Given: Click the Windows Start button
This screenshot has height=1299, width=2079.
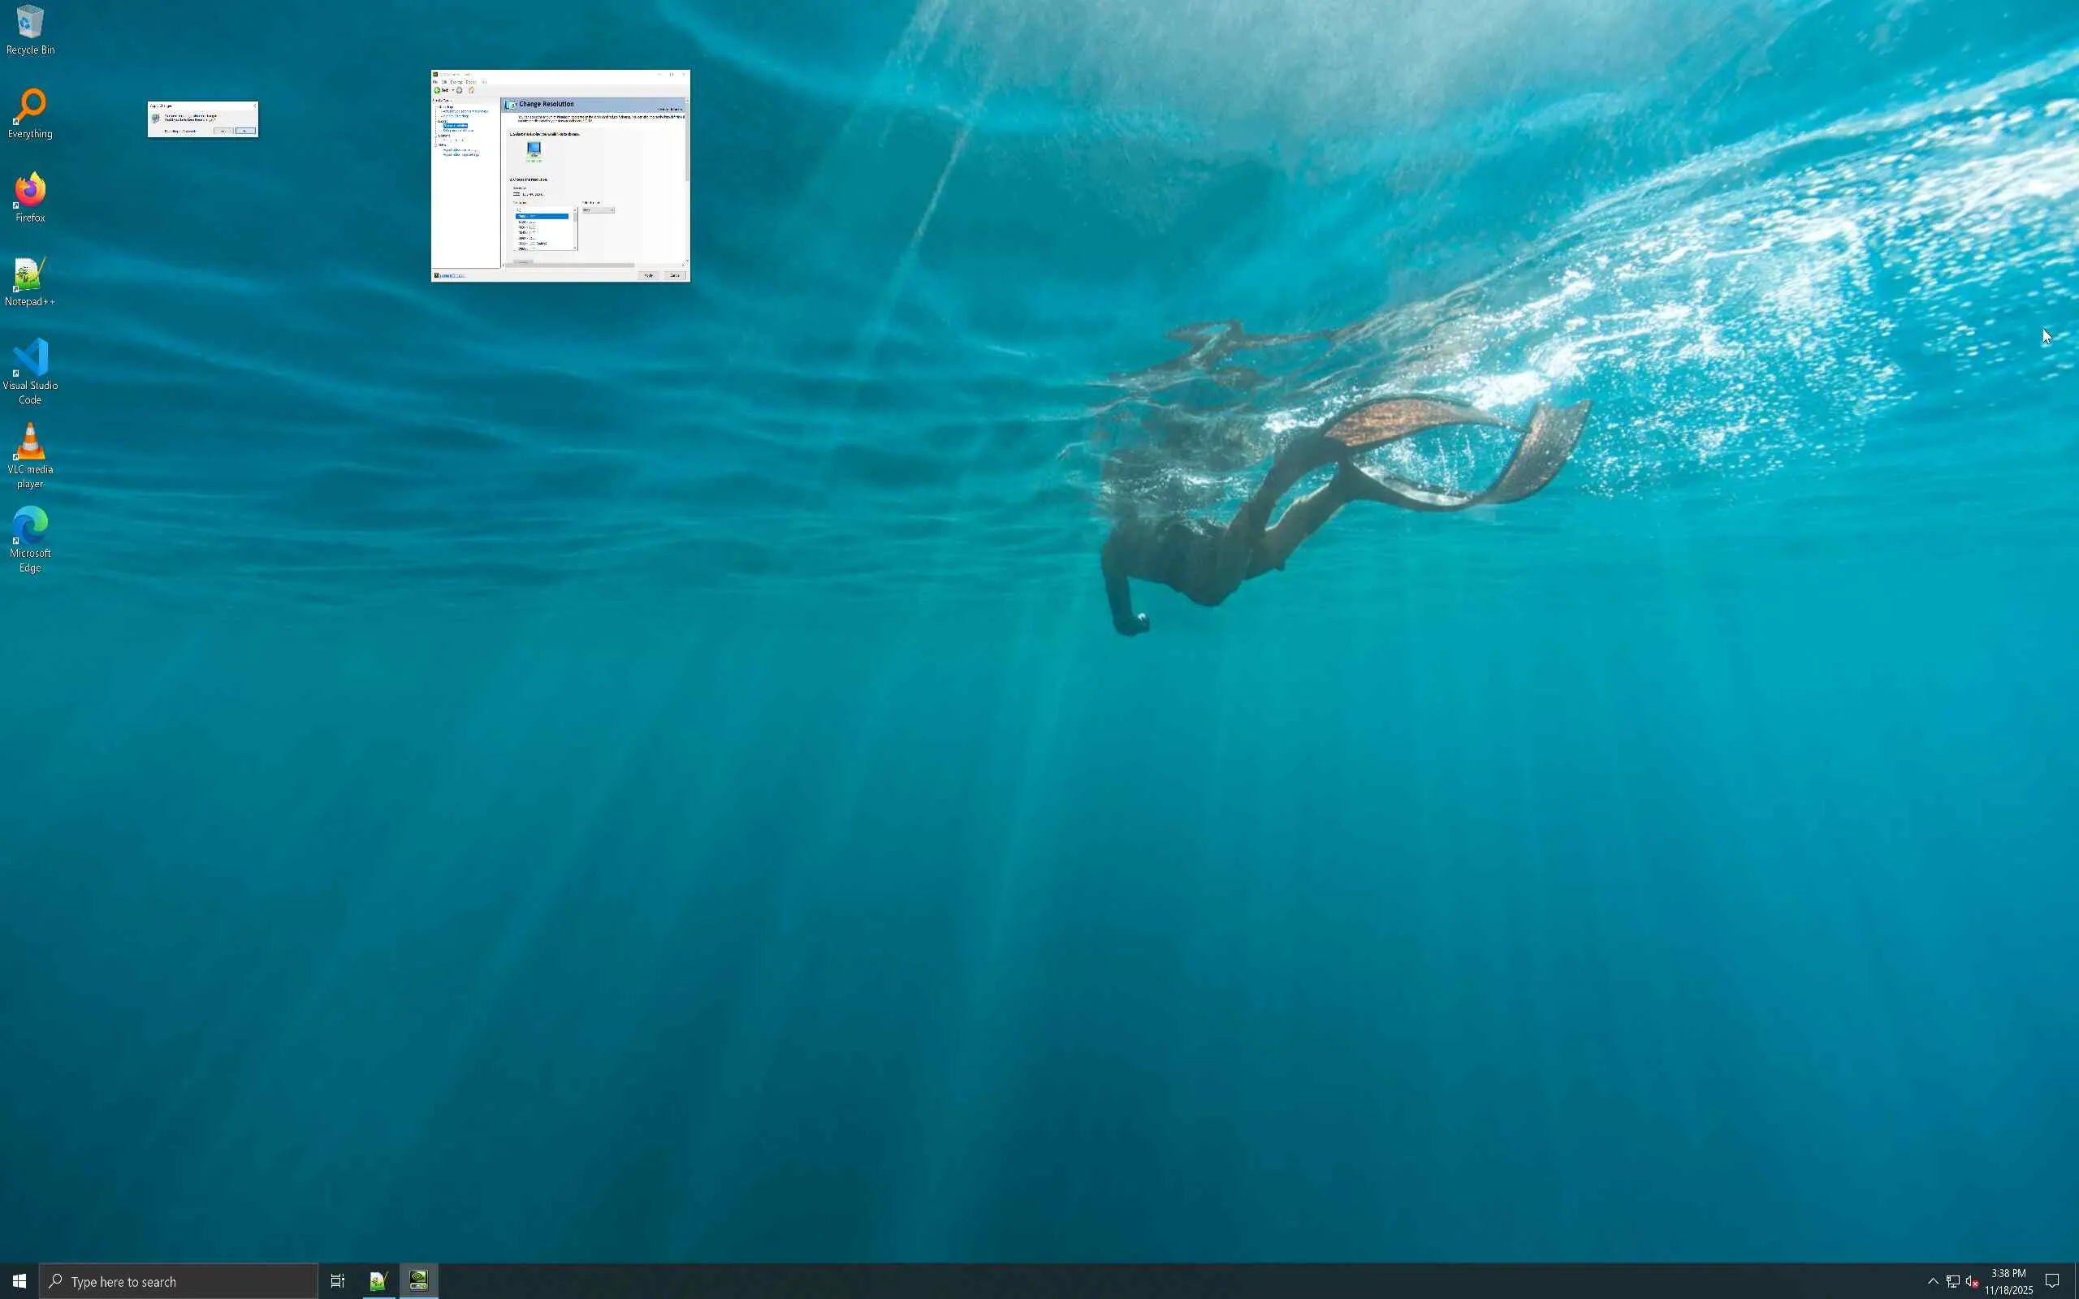Looking at the screenshot, I should point(19,1280).
